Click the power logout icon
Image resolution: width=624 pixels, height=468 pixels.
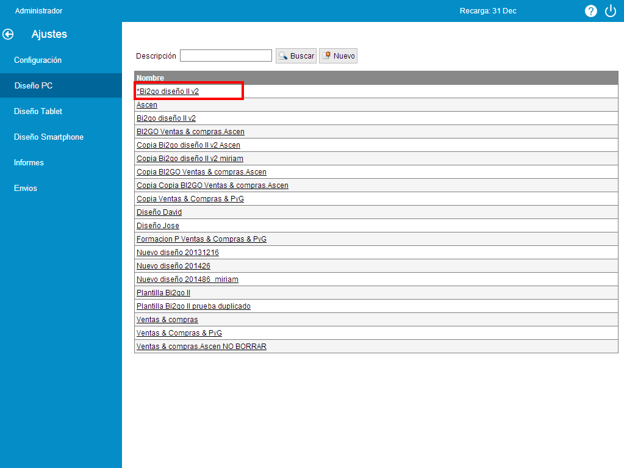coord(610,11)
